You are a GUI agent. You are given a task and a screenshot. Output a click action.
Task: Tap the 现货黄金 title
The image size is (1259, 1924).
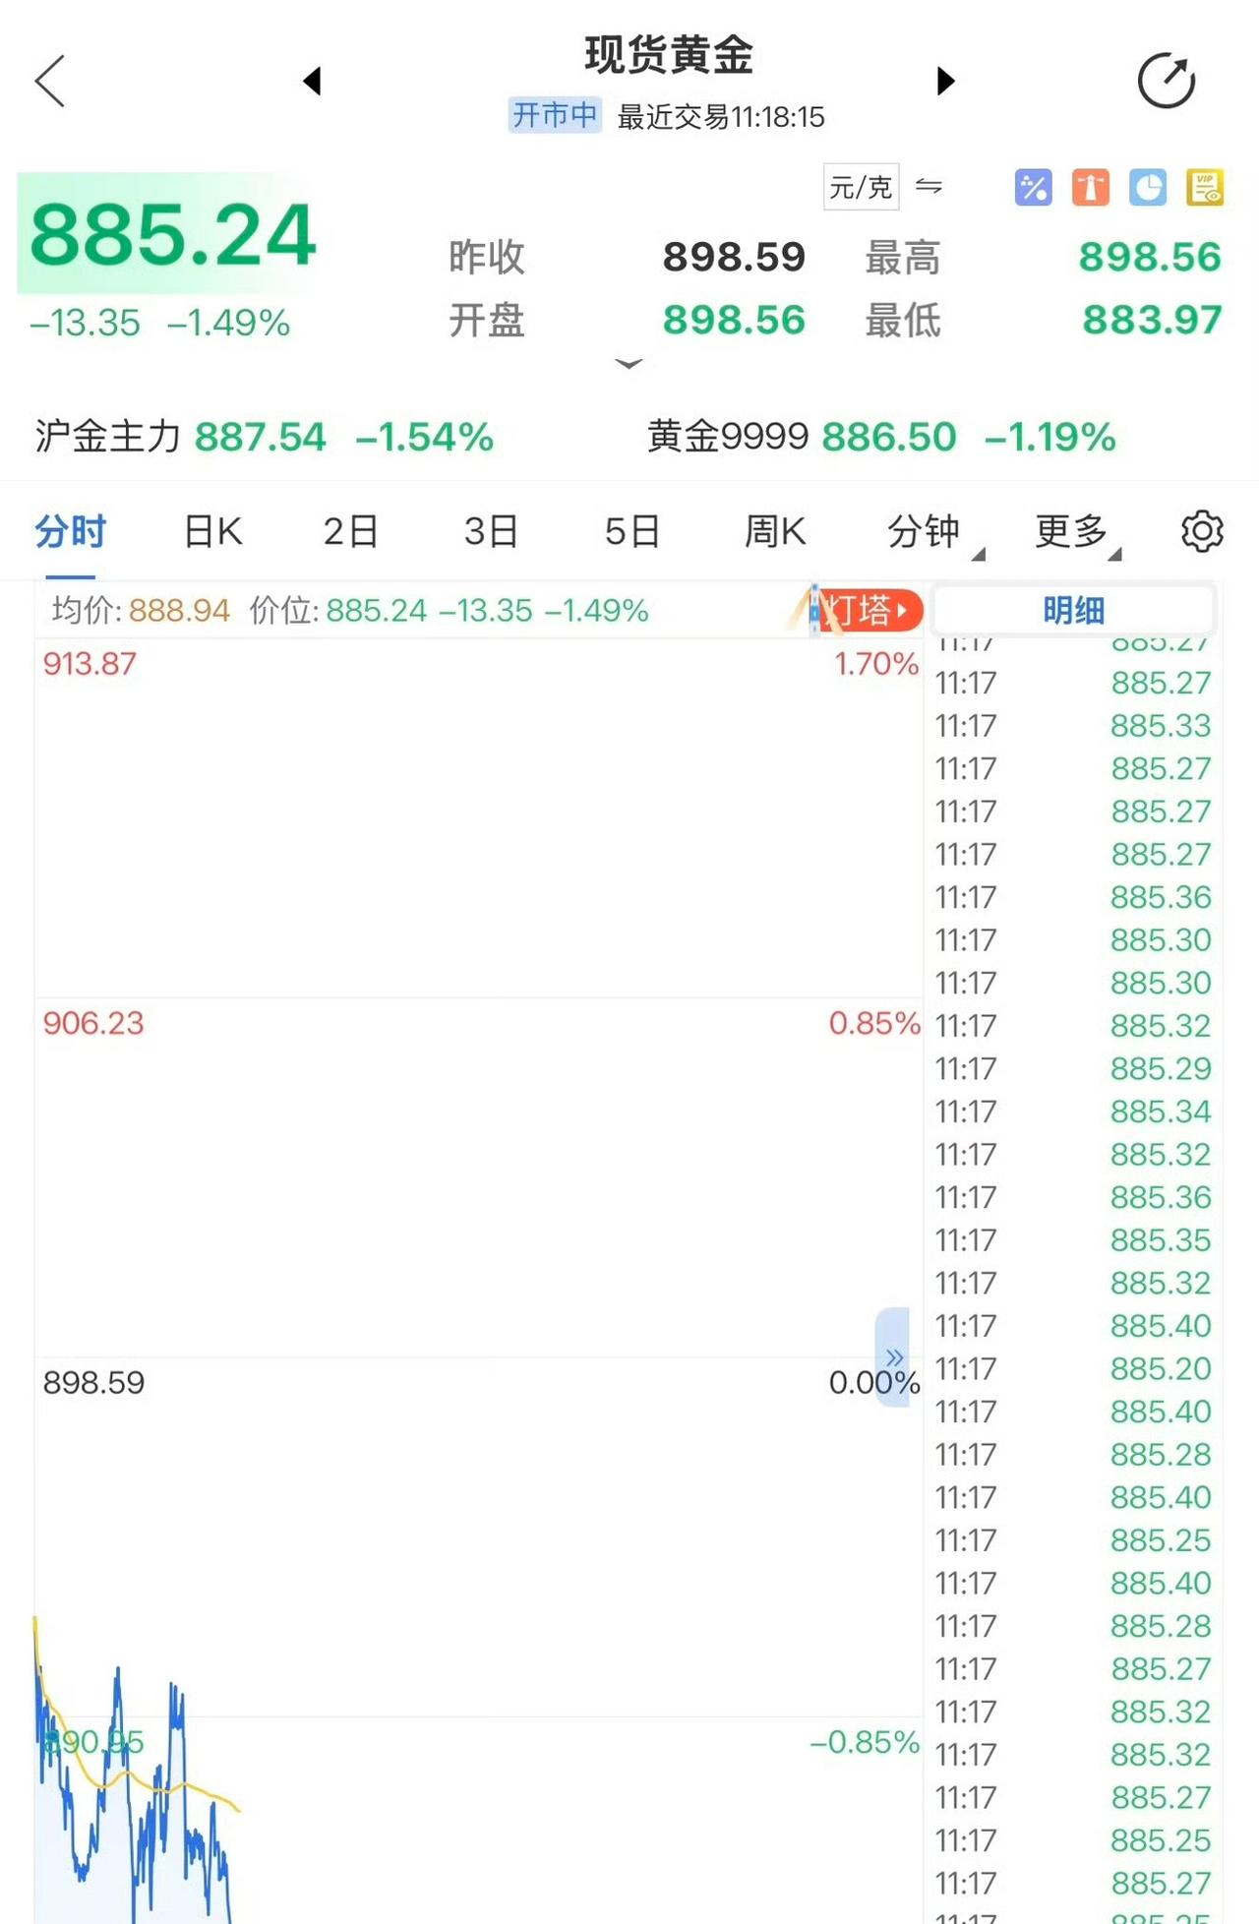(x=669, y=55)
